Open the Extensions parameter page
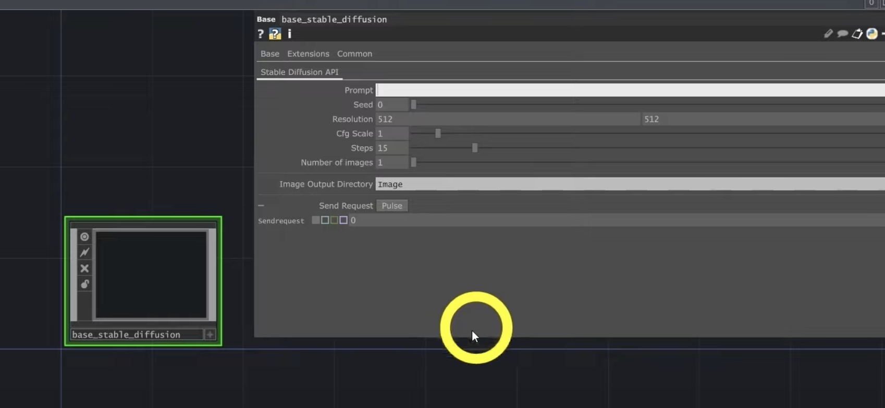Screen dimensions: 885x408 click(308, 54)
